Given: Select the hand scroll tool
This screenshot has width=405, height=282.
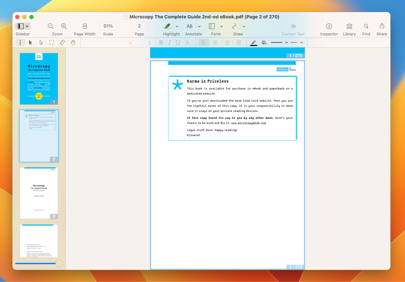Looking at the screenshot, I should [73, 43].
